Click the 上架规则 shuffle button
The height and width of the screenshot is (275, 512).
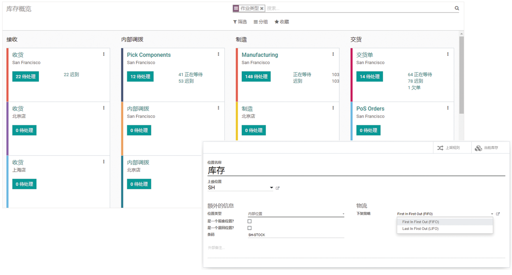pos(449,148)
